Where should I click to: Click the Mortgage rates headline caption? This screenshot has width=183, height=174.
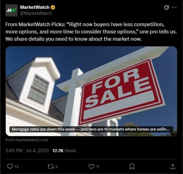tap(91, 129)
